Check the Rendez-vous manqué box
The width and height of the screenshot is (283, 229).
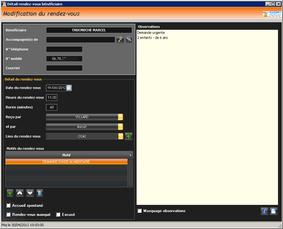[x=8, y=215]
